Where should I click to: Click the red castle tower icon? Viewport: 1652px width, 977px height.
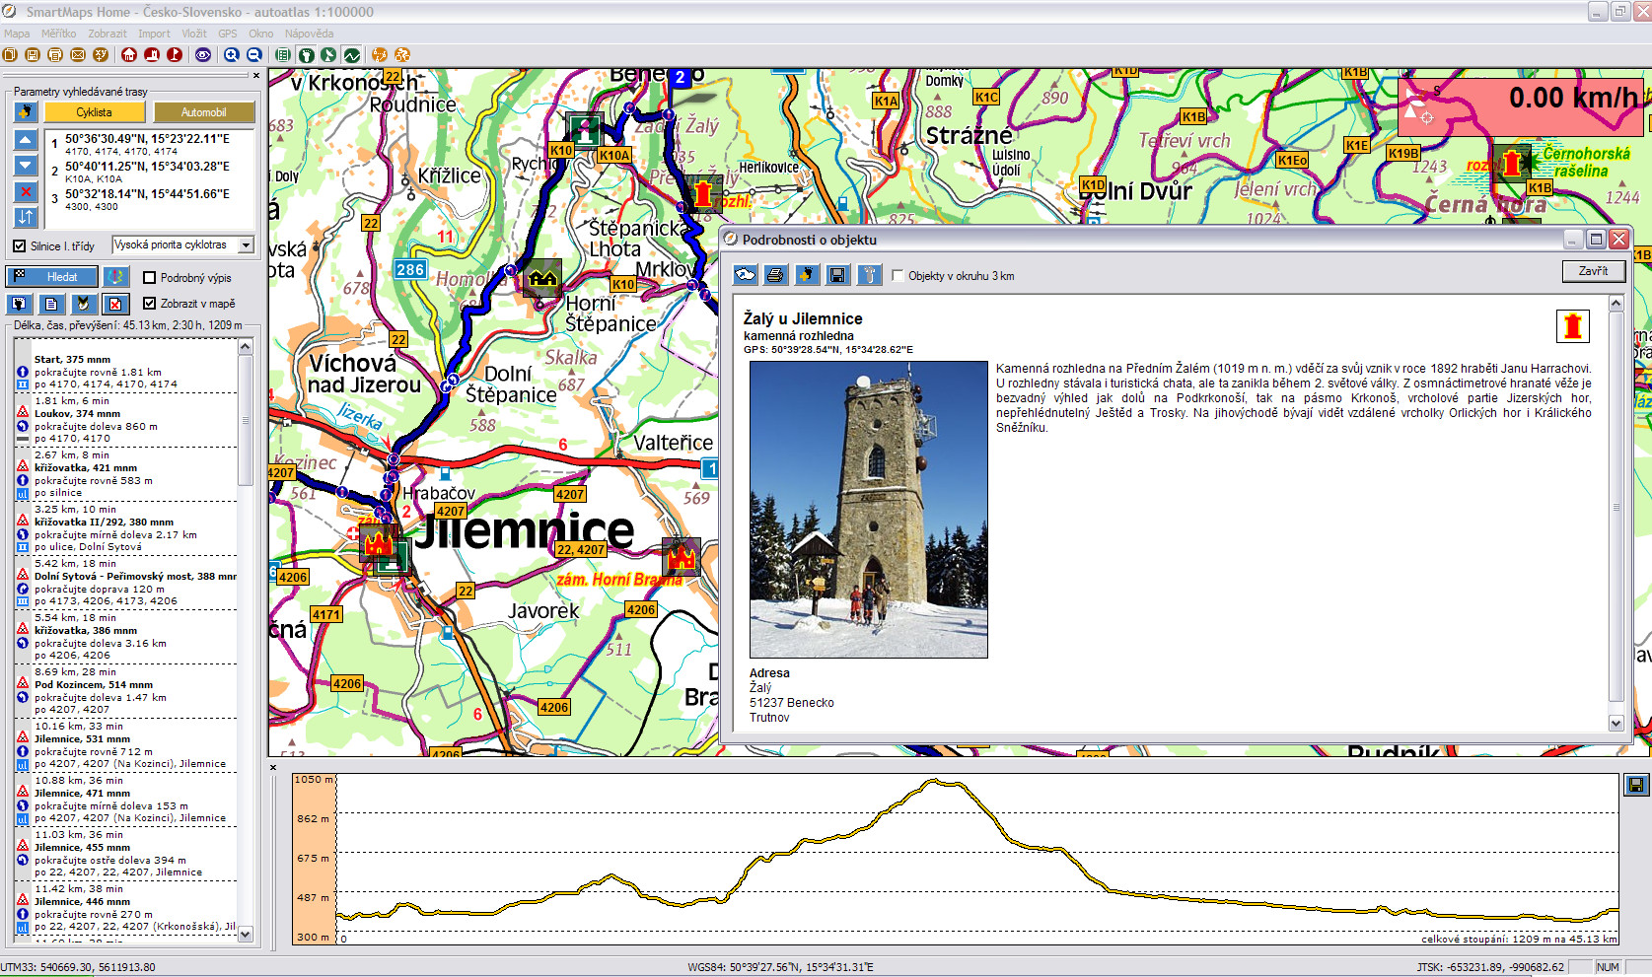(152, 55)
